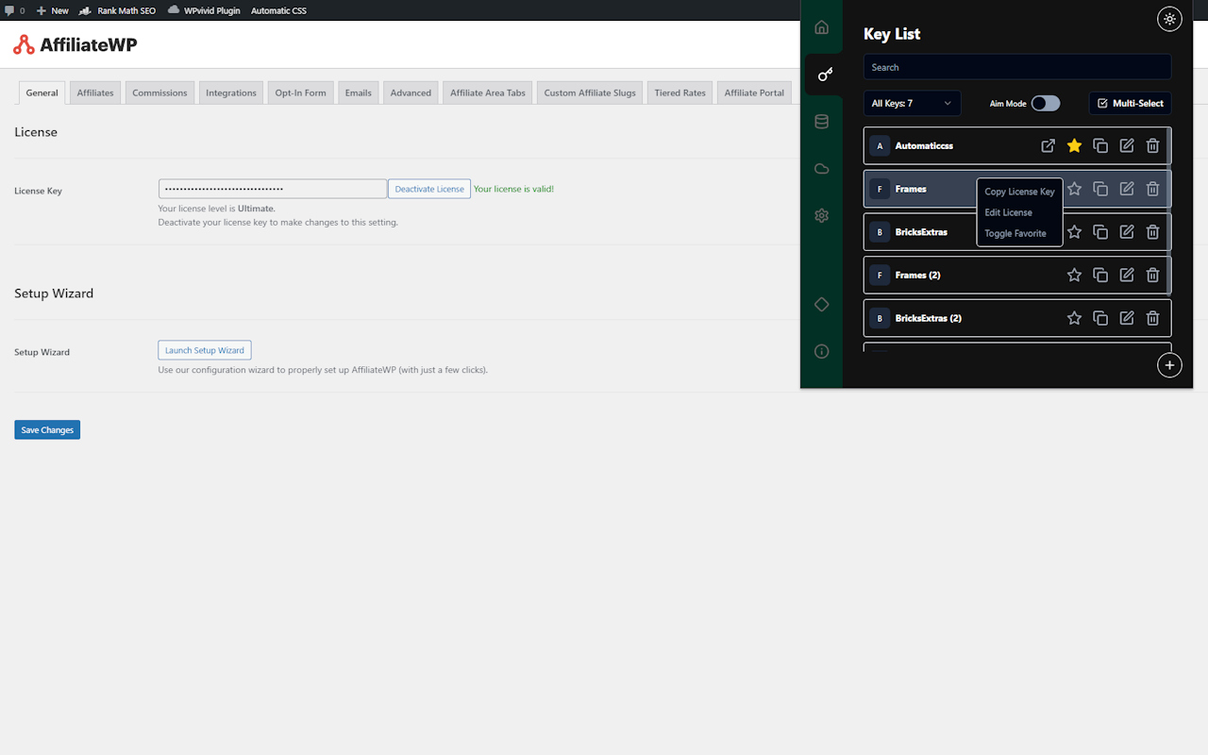Switch to the Affiliates tab

(x=95, y=92)
